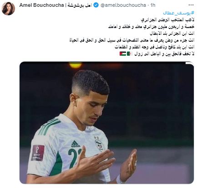Click the tweet line starting خمسة و اربعون
Screen dimensions: 197x188
[151, 27]
